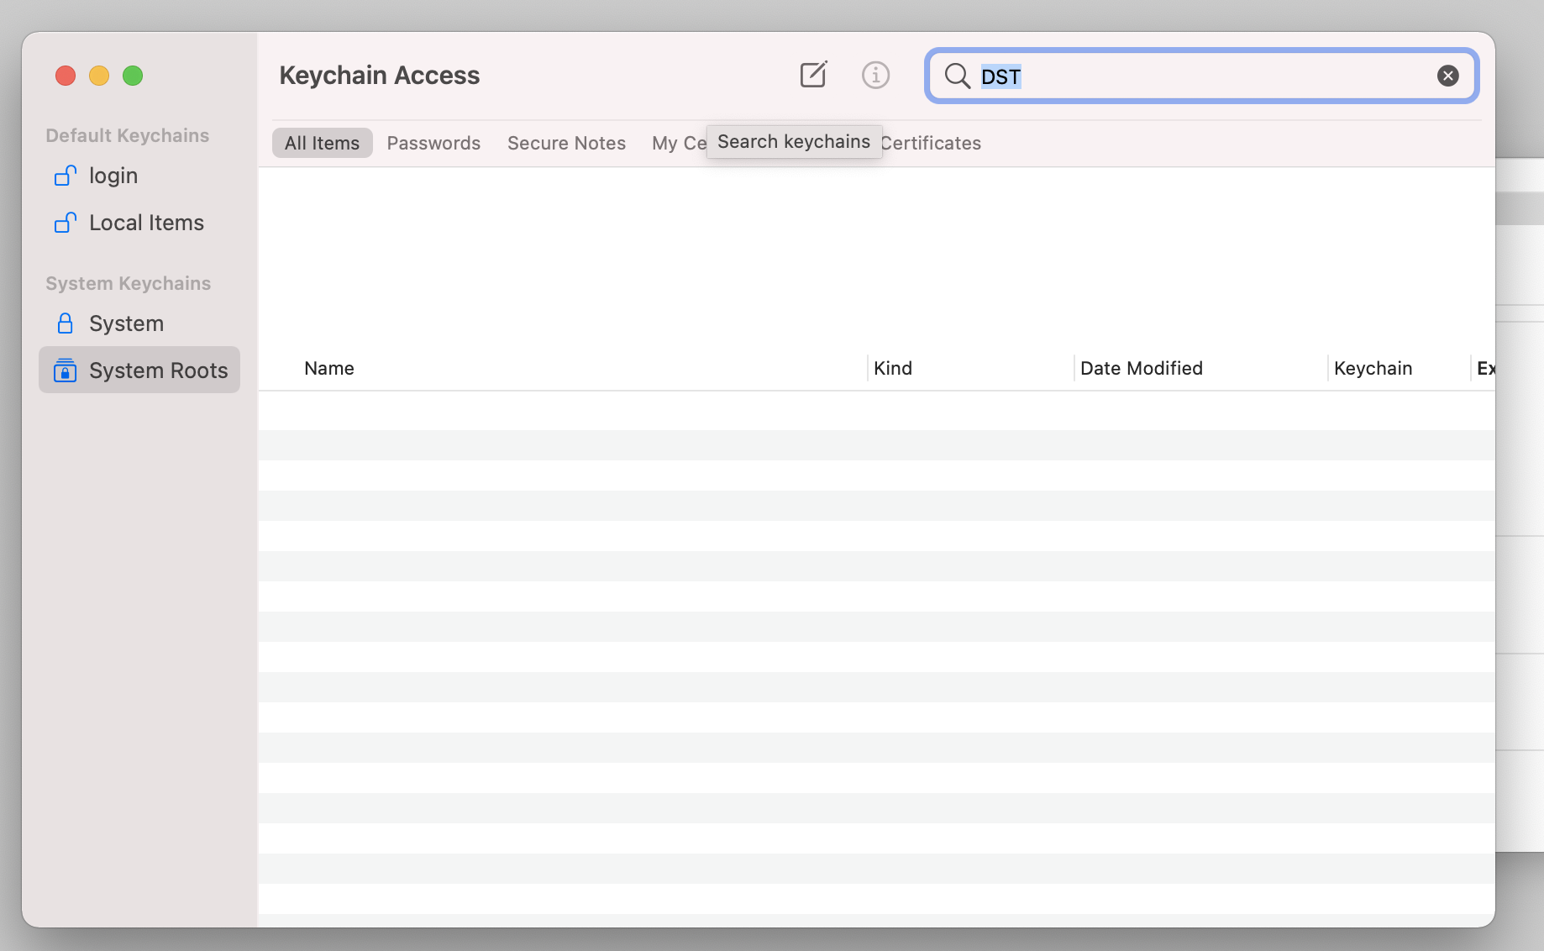This screenshot has width=1544, height=951.
Task: Switch to the My Certificates tab
Action: pos(679,143)
